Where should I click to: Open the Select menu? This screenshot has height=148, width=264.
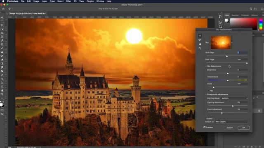[60, 1]
